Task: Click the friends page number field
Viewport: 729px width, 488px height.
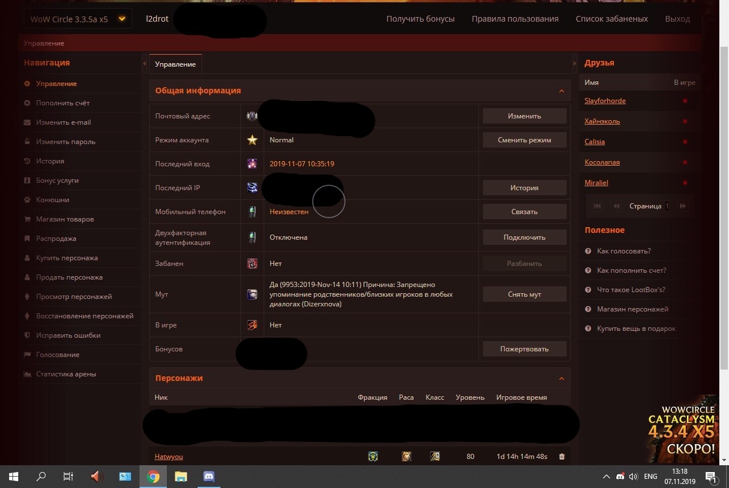Action: pyautogui.click(x=667, y=206)
